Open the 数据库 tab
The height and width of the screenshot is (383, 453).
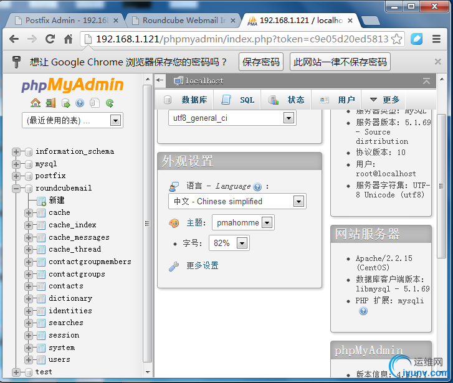click(x=185, y=100)
